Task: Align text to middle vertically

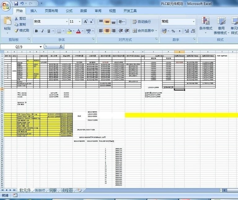Action: [x=107, y=22]
